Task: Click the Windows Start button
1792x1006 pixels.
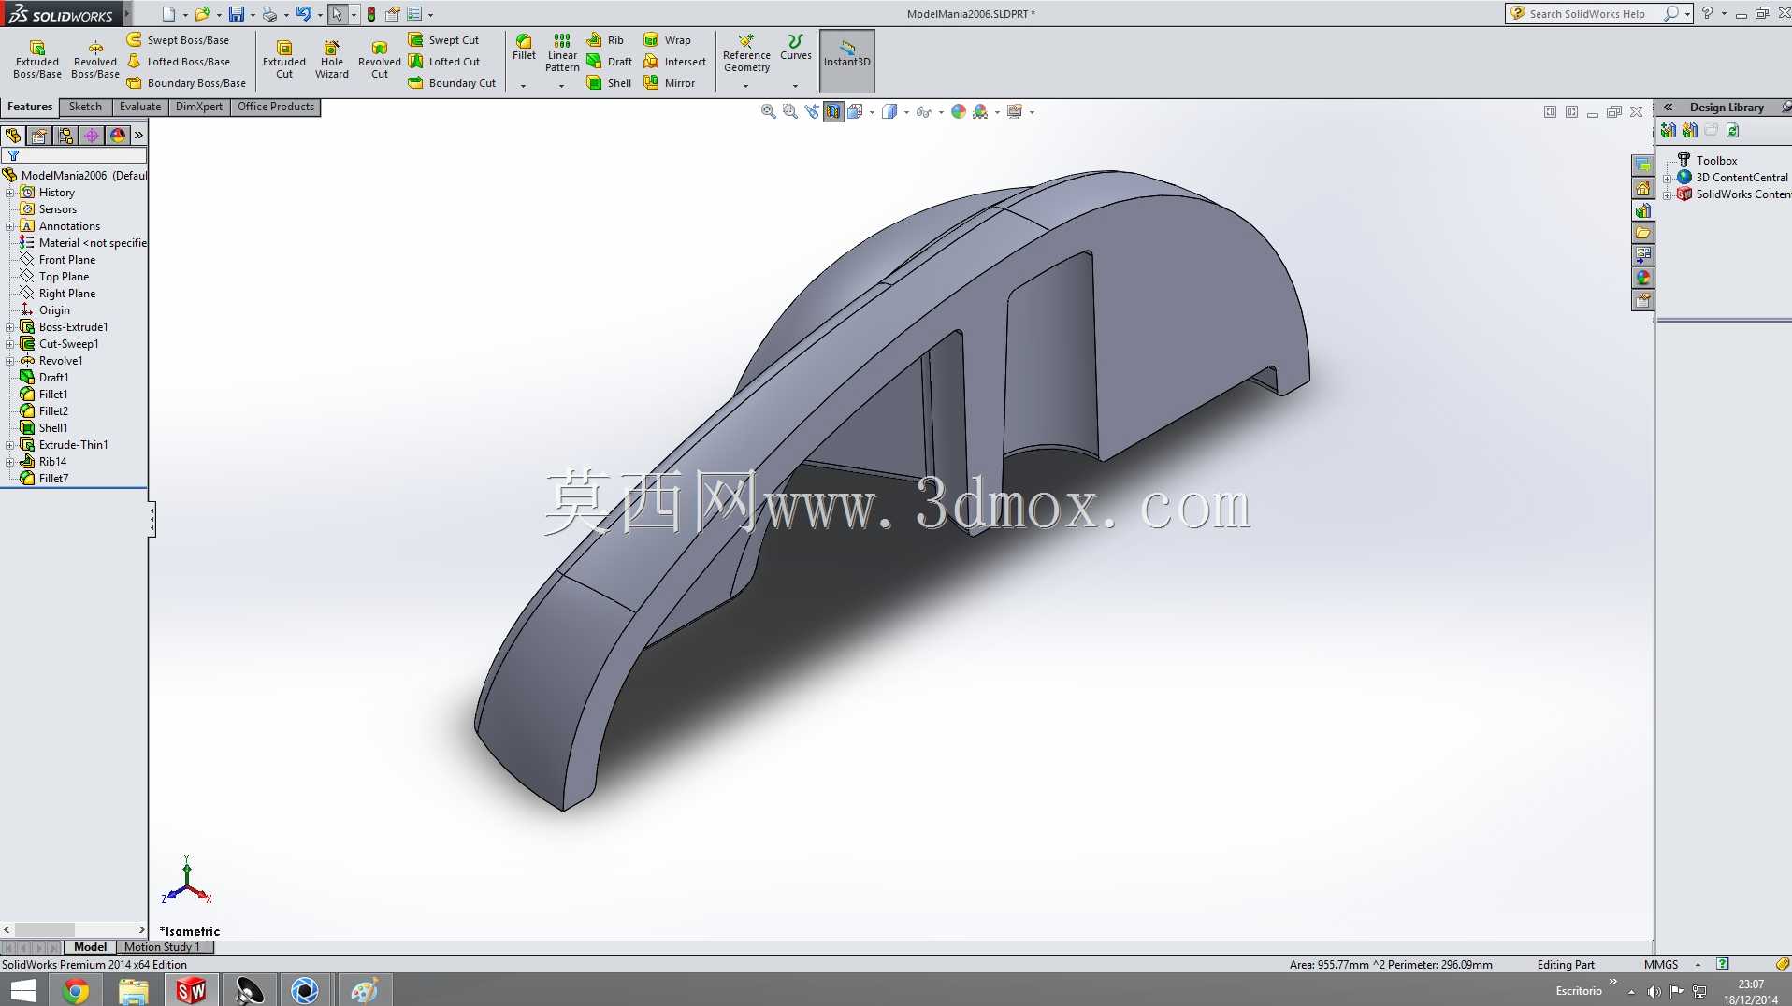Action: point(23,990)
